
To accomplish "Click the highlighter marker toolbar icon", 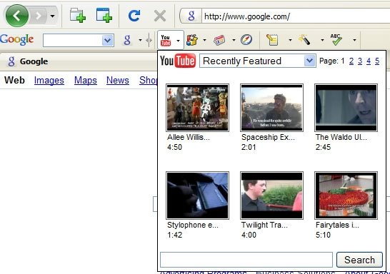I will pyautogui.click(x=304, y=40).
